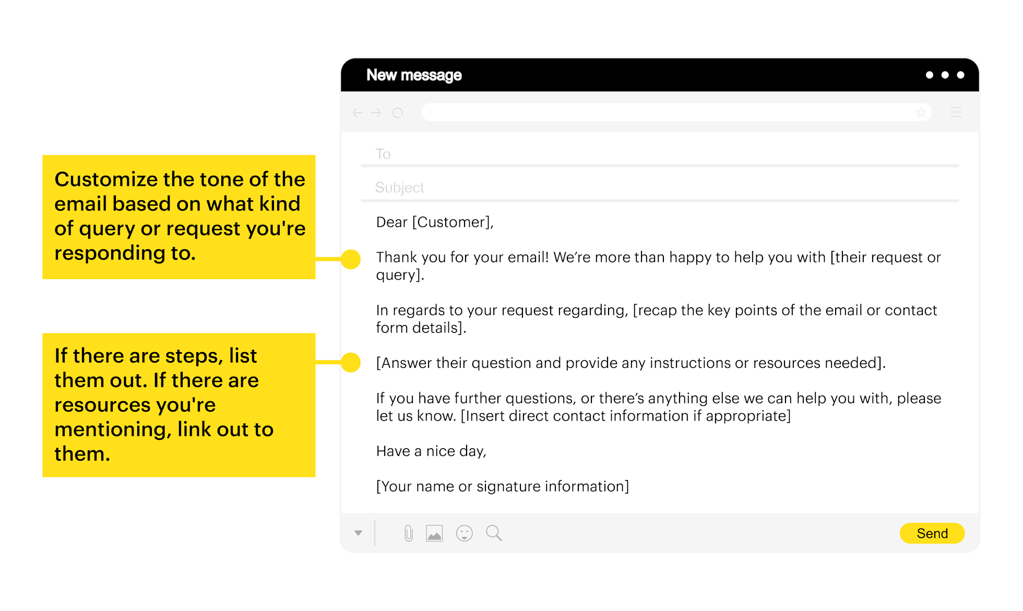Click the [Your name or signature information] placeholder
The width and height of the screenshot is (1023, 611).
[x=502, y=486]
